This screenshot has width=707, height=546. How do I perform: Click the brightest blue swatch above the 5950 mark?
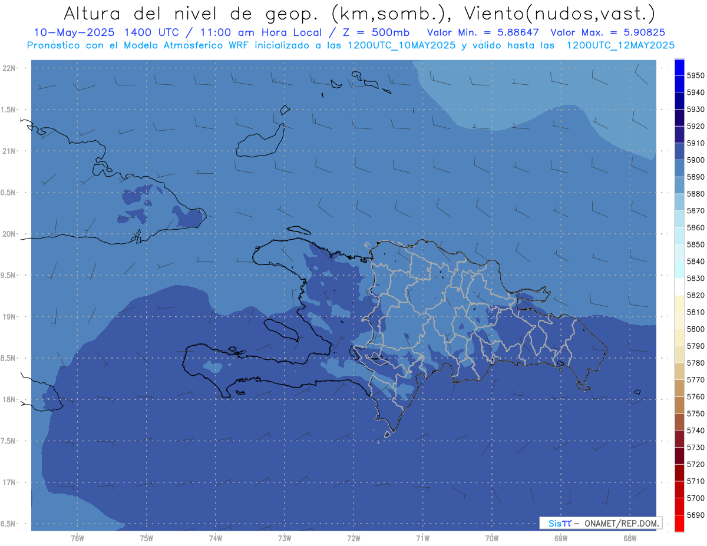pyautogui.click(x=679, y=67)
